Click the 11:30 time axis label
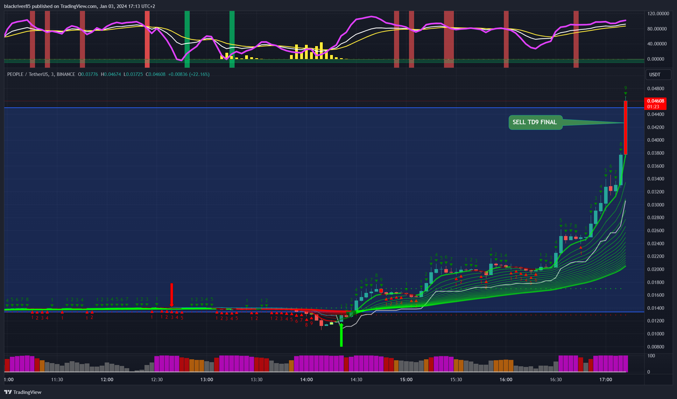This screenshot has width=677, height=399. click(57, 380)
